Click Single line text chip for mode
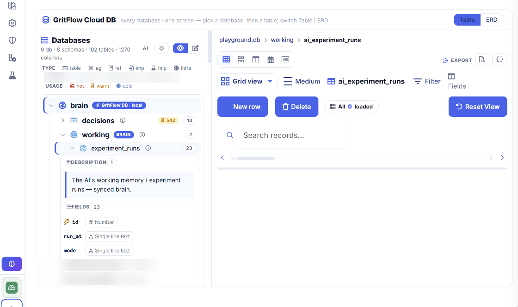This screenshot has width=518, height=307. tap(109, 251)
